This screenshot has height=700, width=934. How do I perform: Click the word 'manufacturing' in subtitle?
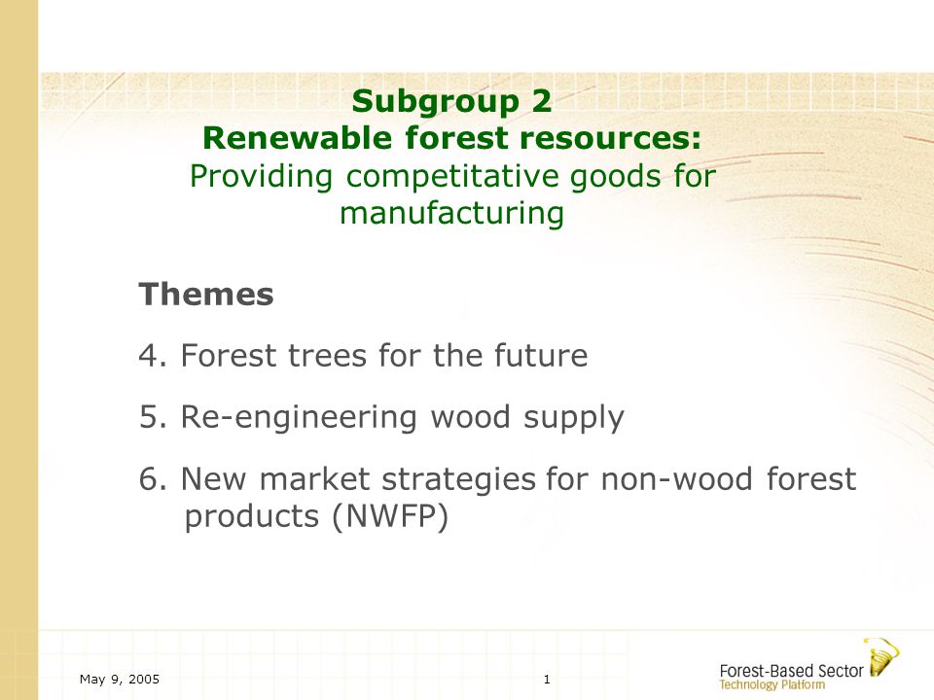tap(451, 213)
